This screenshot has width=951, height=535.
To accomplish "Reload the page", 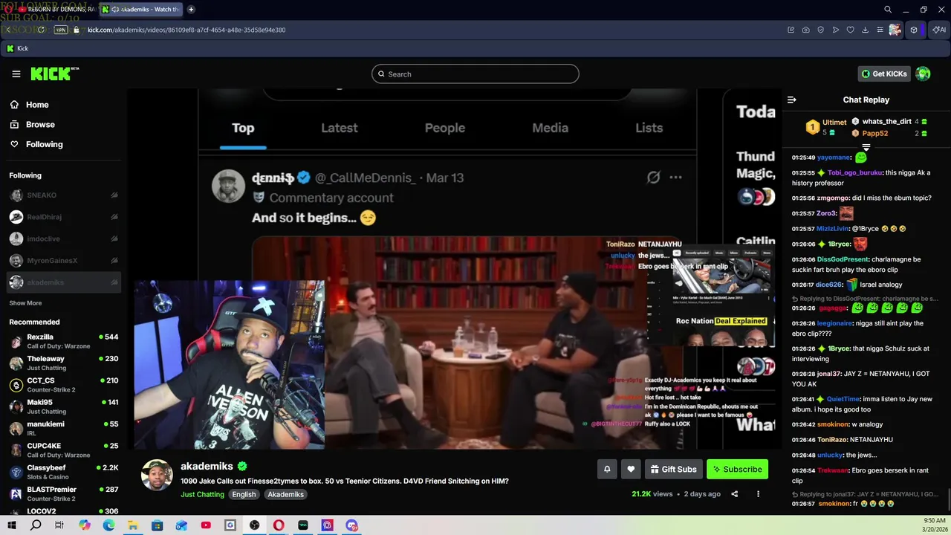I will coord(41,30).
